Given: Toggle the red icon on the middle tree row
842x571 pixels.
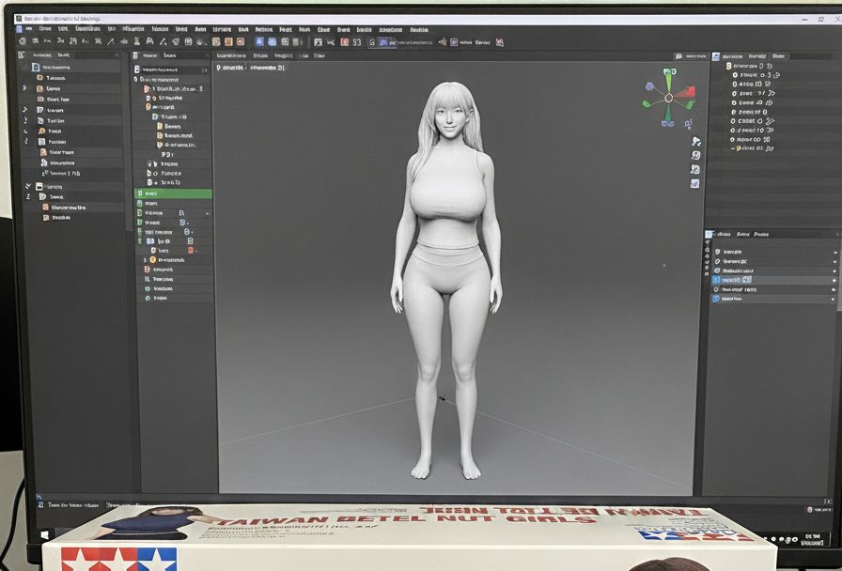Looking at the screenshot, I should pyautogui.click(x=191, y=251).
